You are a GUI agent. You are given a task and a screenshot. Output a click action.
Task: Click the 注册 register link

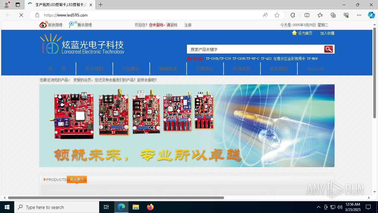[x=188, y=25]
